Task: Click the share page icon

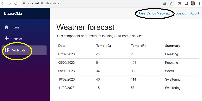Action: 165,3
